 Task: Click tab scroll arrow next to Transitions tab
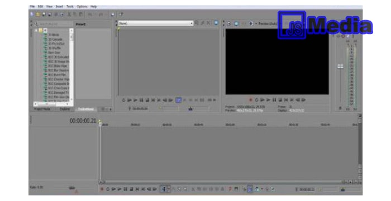point(111,109)
